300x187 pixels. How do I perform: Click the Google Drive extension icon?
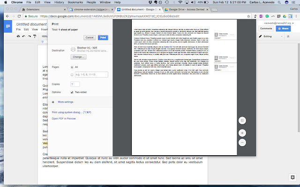(285, 16)
